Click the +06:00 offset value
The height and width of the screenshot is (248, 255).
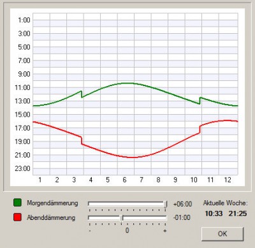(x=183, y=204)
